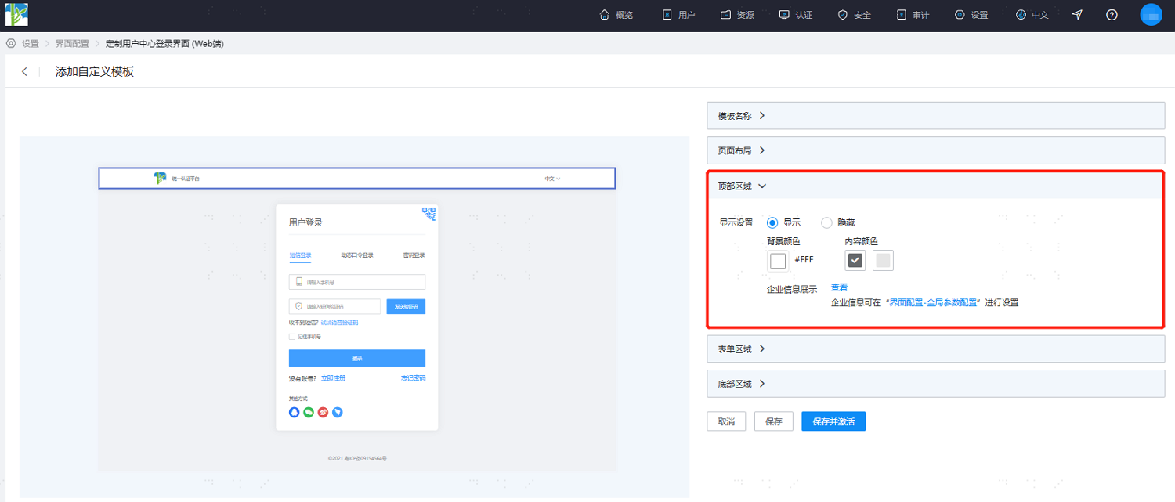Viewport: 1175px width, 502px height.
Task: Tick the 记住手机号 checkbox
Action: pos(292,337)
